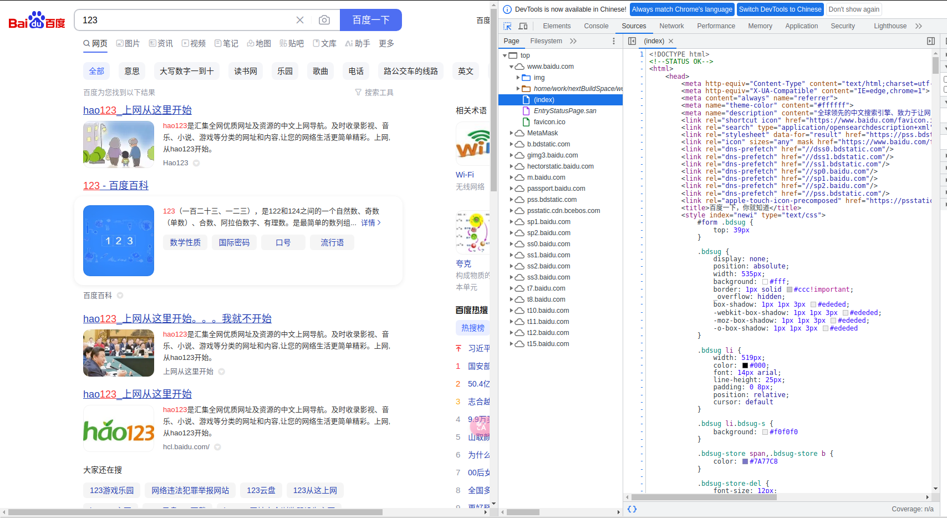
Task: Click the page horizontal scrollbar
Action: point(195,512)
